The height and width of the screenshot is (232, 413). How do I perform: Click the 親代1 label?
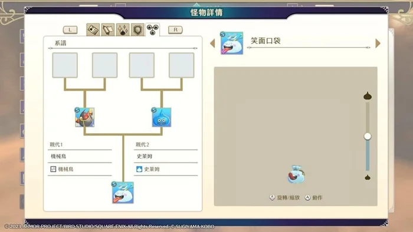(56, 144)
